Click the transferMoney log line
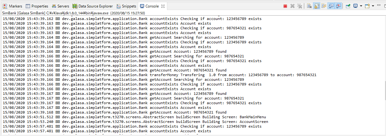 coord(159,75)
